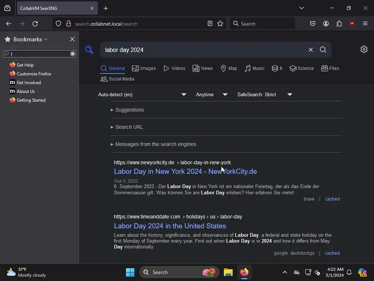Open the Auto-detect (en) language dropdown

coord(142,95)
